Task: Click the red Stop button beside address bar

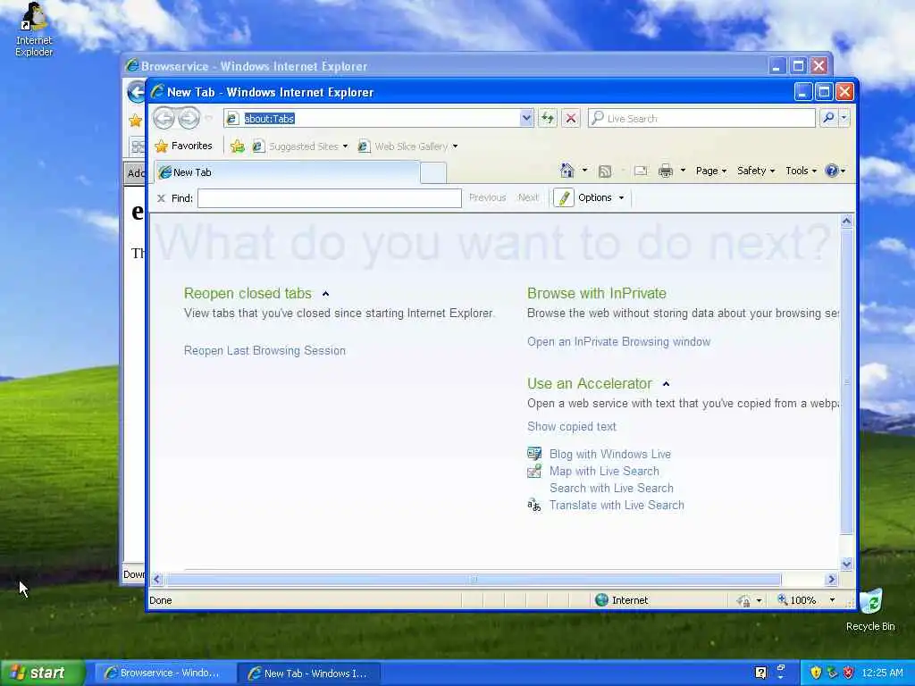Action: coord(571,119)
